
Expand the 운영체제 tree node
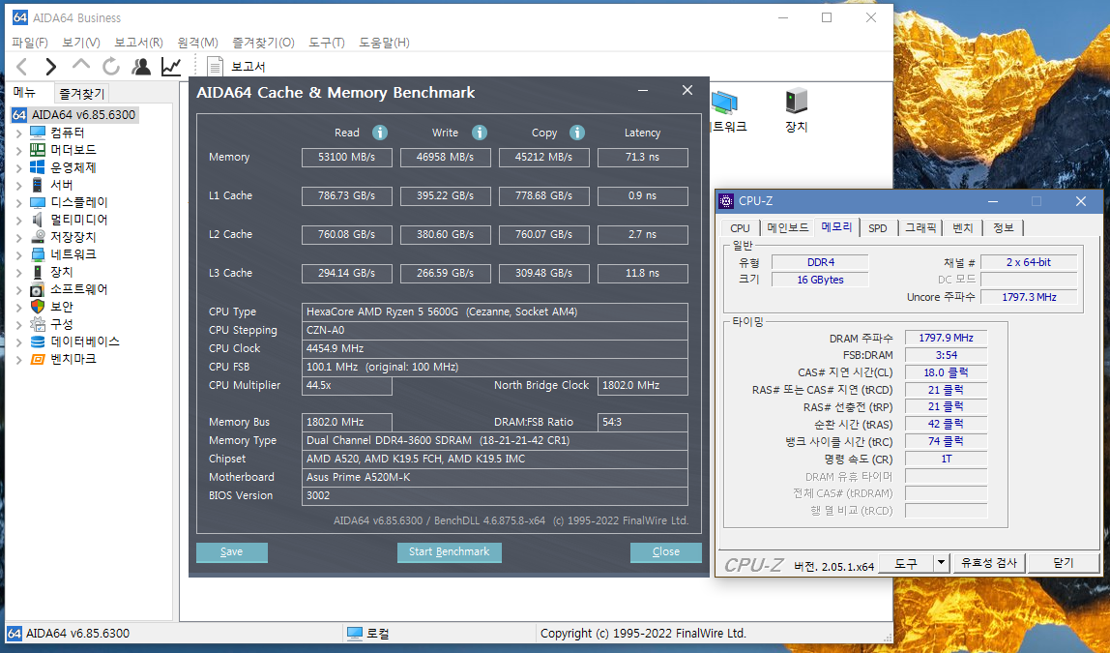tap(18, 168)
